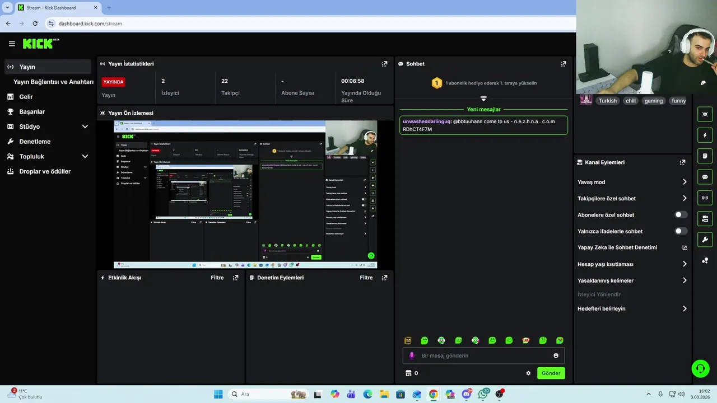Switch to Stream - Kick Dashboard browser tab
Image resolution: width=717 pixels, height=403 pixels.
tap(57, 8)
